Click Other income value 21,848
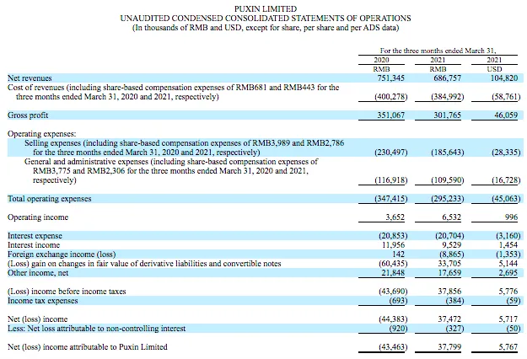This screenshot has height=359, width=527. 393,273
